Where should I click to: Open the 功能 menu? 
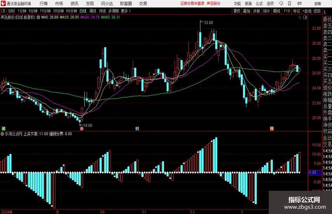(x=237, y=4)
